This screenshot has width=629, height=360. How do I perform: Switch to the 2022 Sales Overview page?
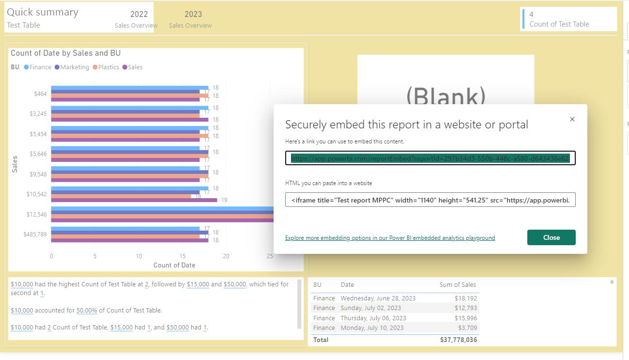(137, 19)
